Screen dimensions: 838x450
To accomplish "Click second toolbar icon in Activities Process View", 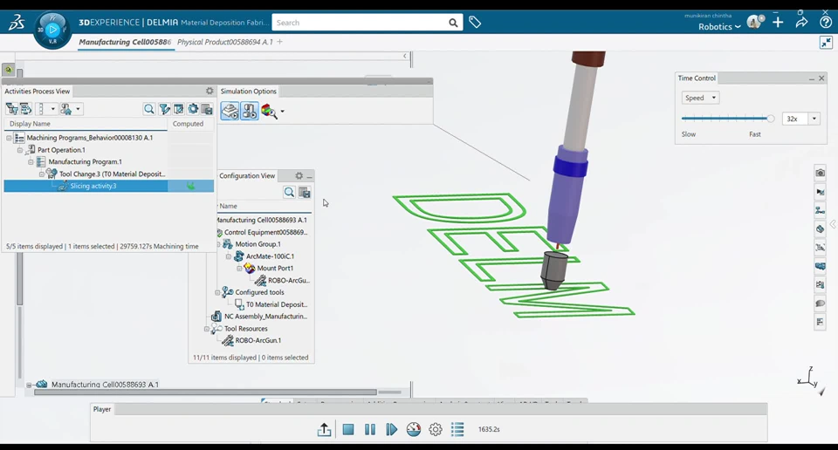I will tap(25, 109).
